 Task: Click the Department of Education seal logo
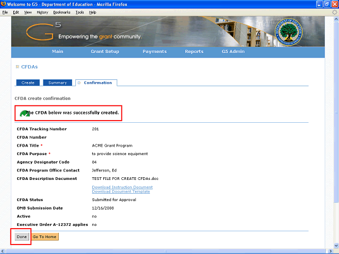tap(288, 32)
